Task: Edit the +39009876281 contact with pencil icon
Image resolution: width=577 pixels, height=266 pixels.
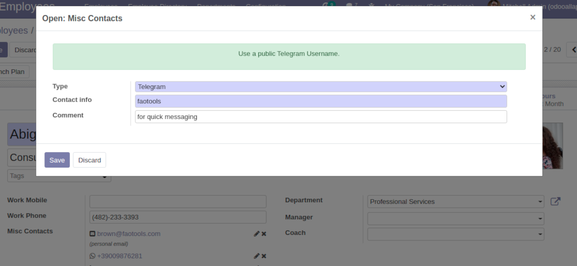Action: click(x=257, y=256)
